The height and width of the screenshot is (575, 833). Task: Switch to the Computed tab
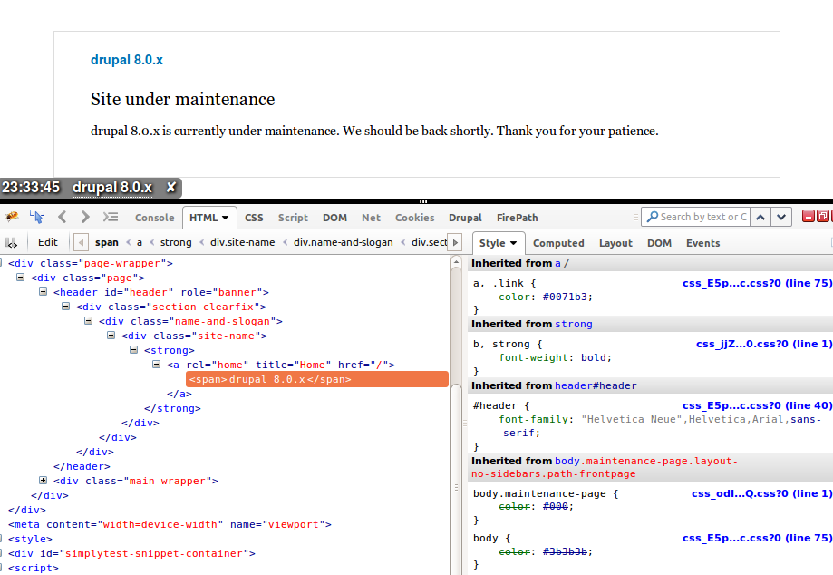pos(558,242)
